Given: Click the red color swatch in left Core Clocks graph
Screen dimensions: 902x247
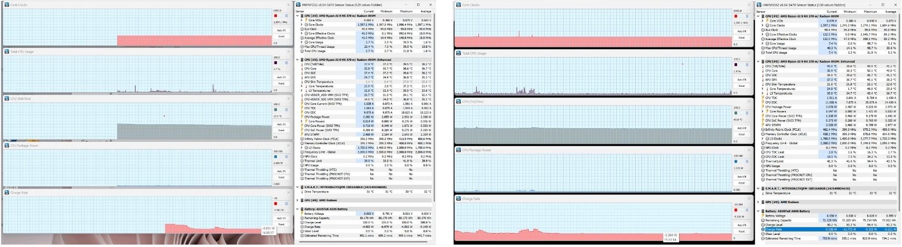Looking at the screenshot, I should tap(276, 16).
